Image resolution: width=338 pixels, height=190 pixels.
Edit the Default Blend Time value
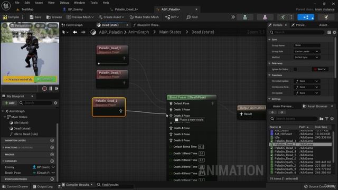click(201, 147)
